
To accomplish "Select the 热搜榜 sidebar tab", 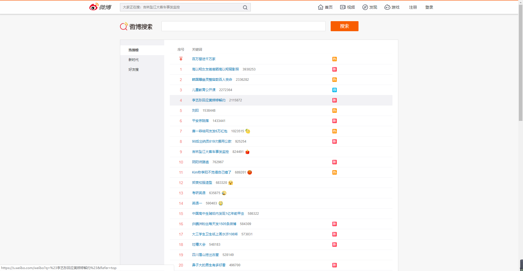I will pos(142,50).
